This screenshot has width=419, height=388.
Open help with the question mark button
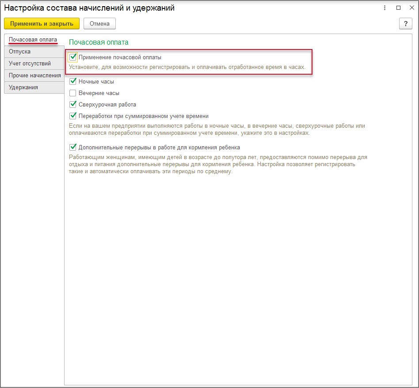coord(405,23)
